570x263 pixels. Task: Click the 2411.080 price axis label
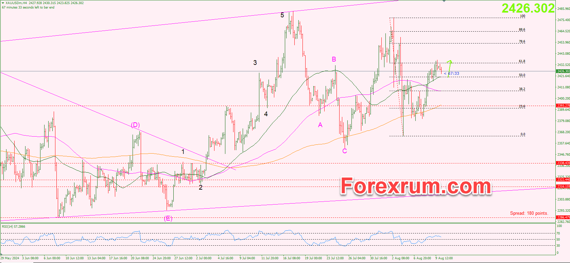564,87
